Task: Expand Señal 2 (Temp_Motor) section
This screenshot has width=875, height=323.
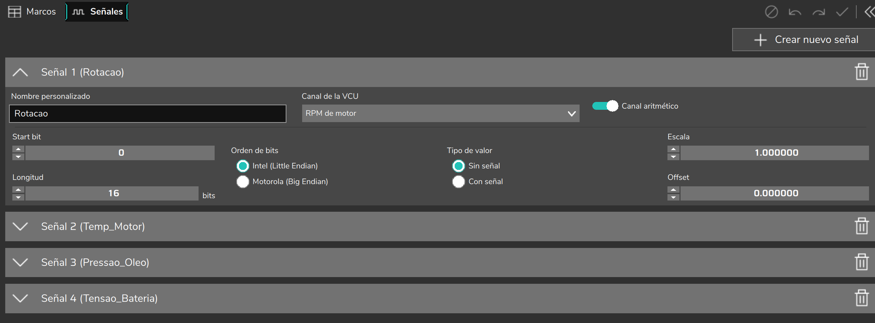Action: [x=20, y=226]
